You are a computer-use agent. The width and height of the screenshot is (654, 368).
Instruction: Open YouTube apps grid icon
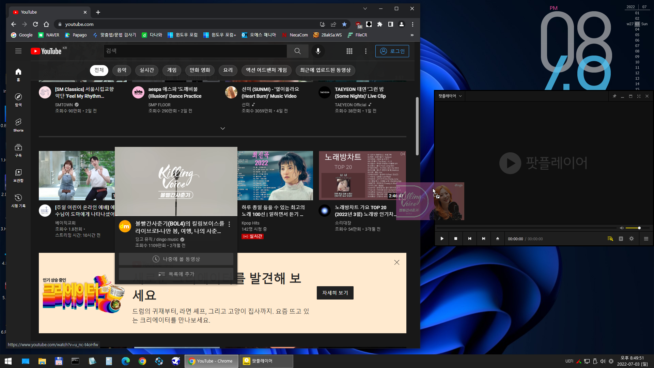coord(349,51)
